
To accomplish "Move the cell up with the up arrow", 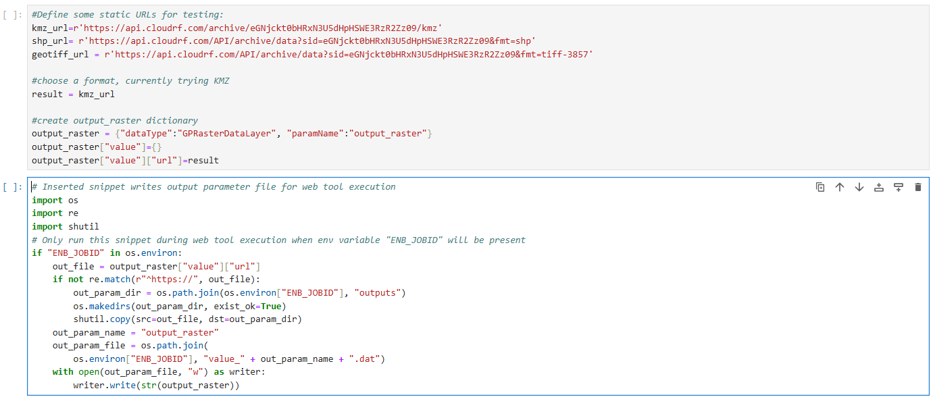I will (840, 187).
